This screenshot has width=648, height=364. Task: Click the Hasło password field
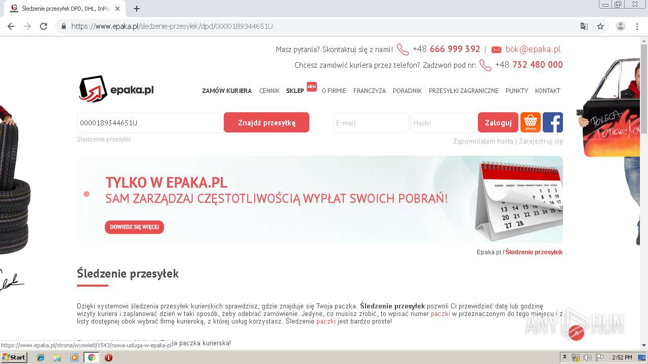click(444, 123)
